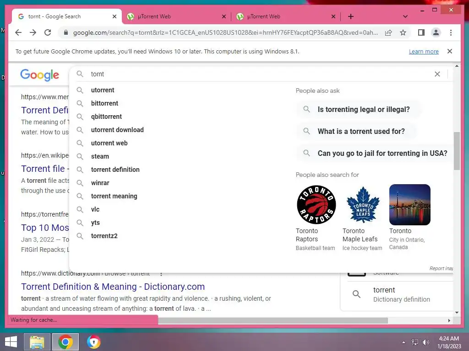Ask What is a torrent used for?
The width and height of the screenshot is (469, 351).
(x=356, y=131)
